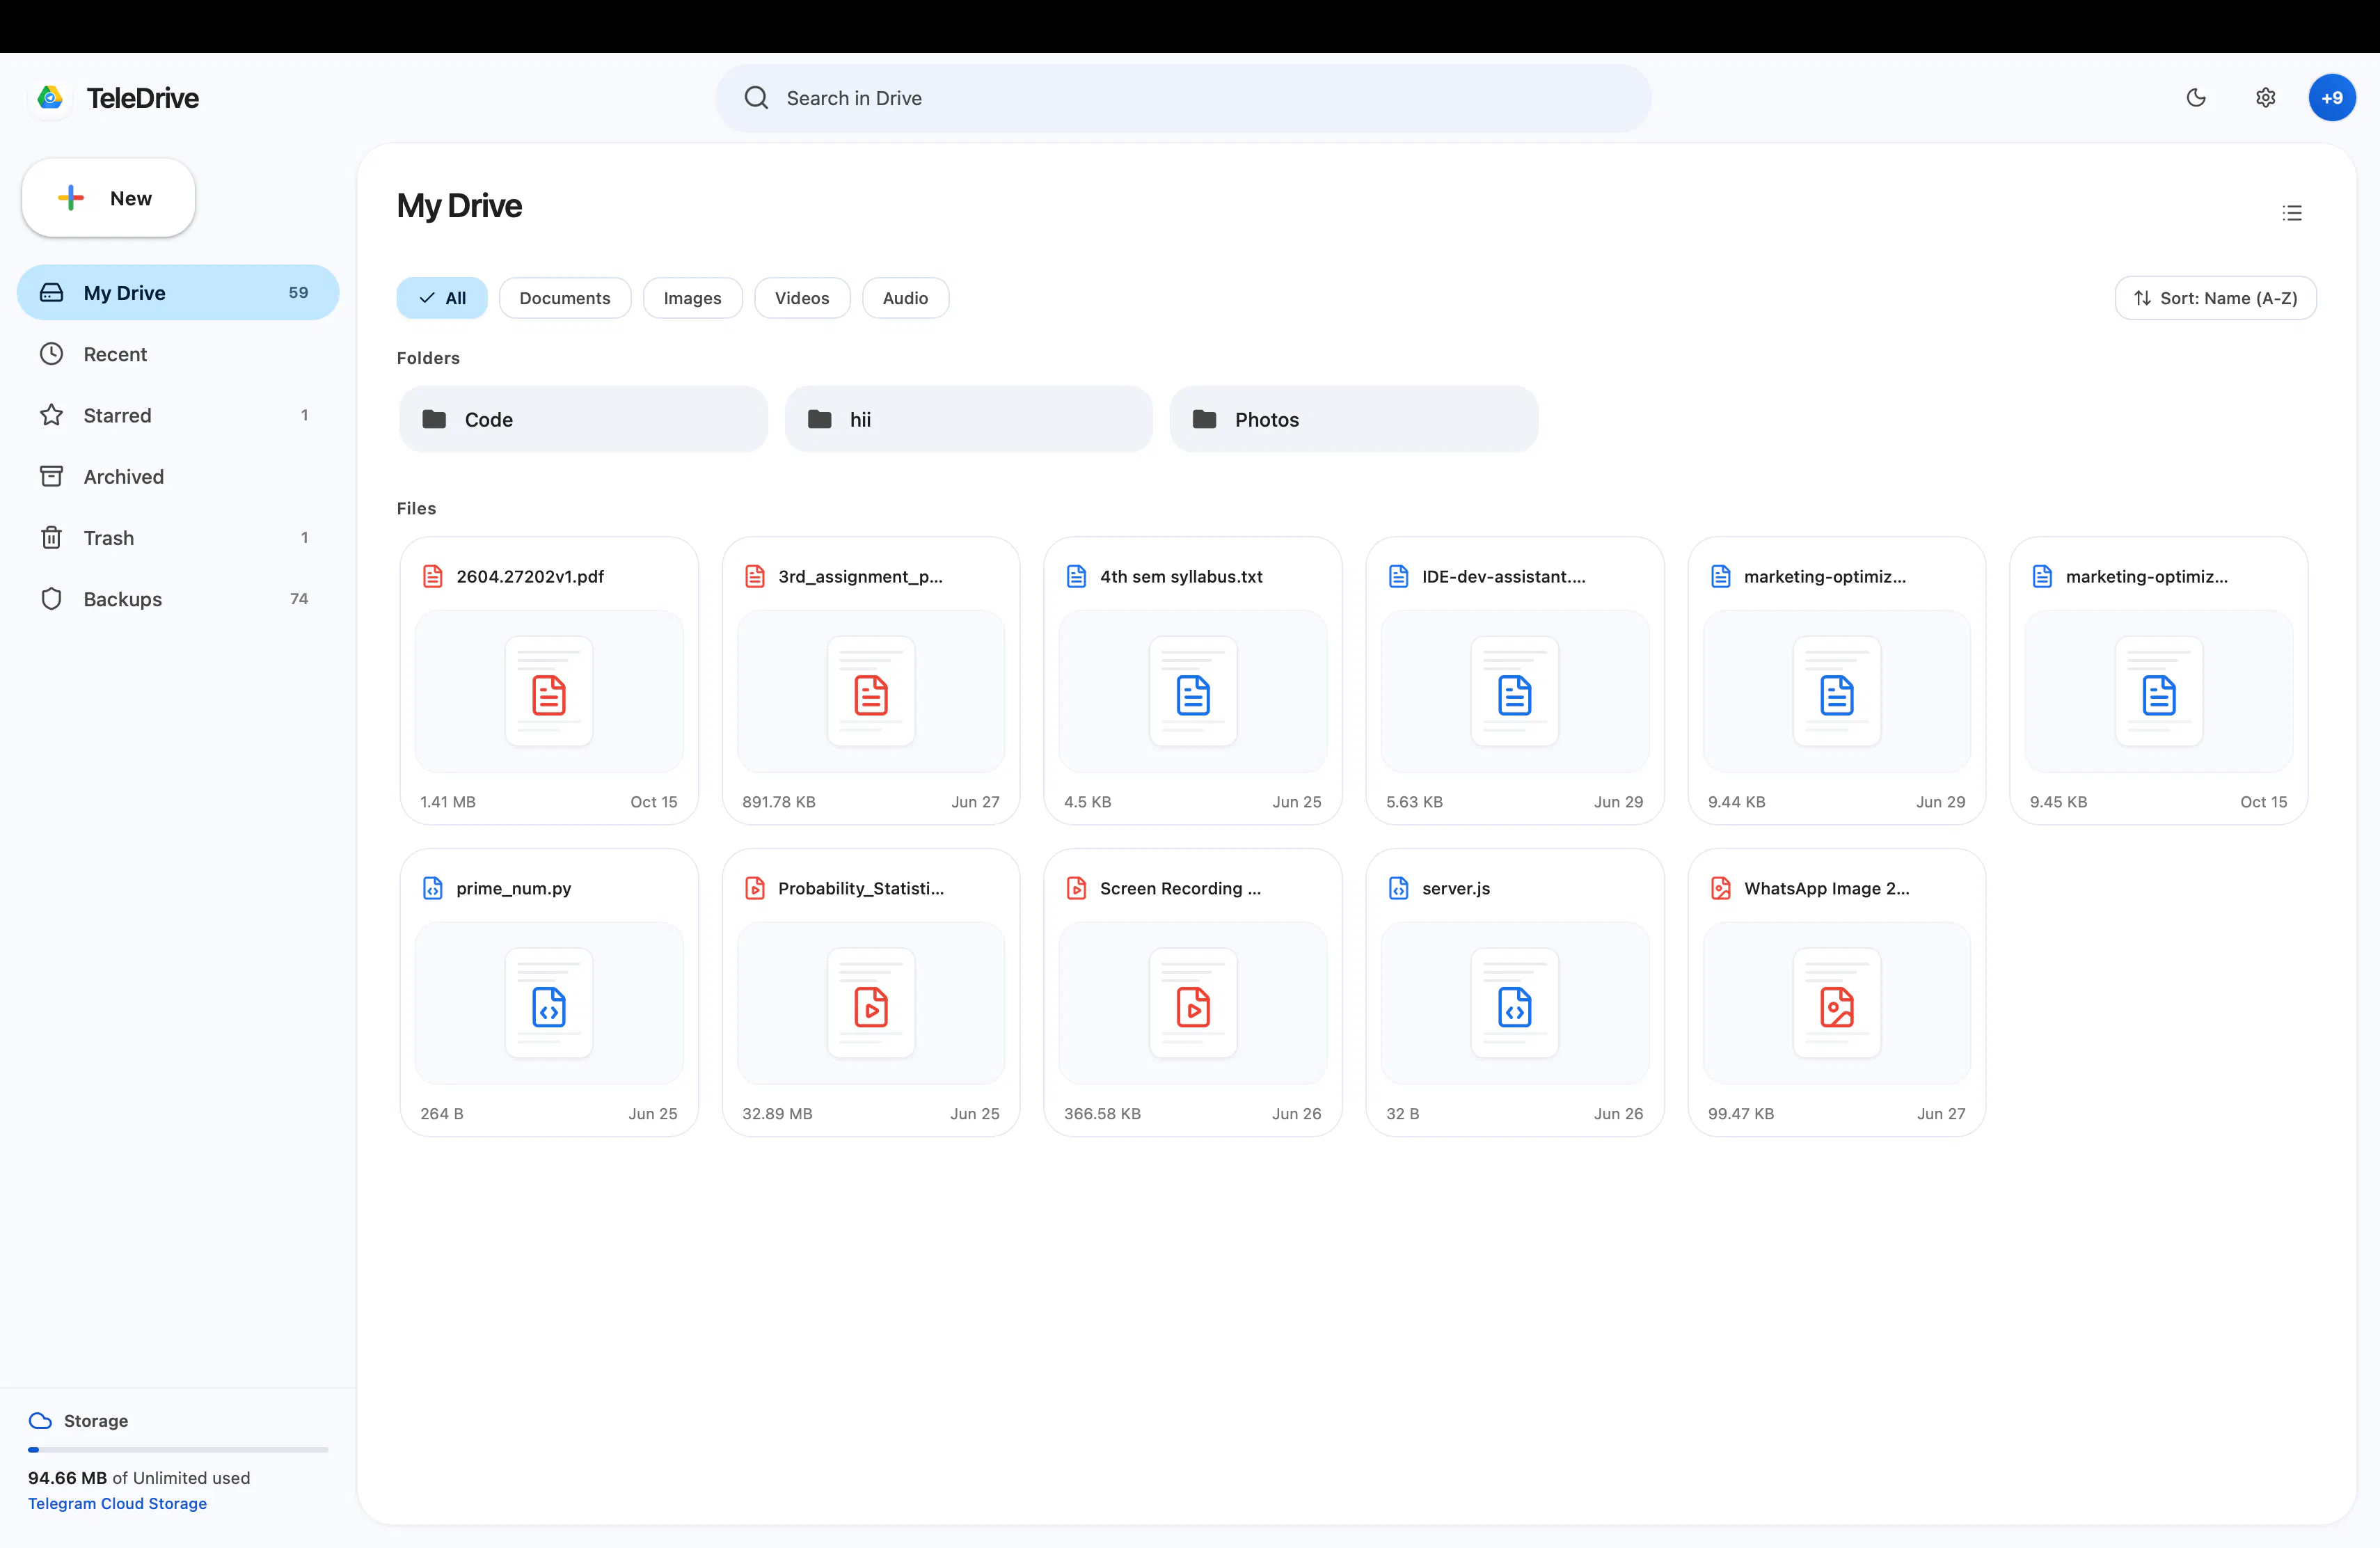Open My Drive in sidebar
This screenshot has height=1548, width=2380.
coord(178,293)
